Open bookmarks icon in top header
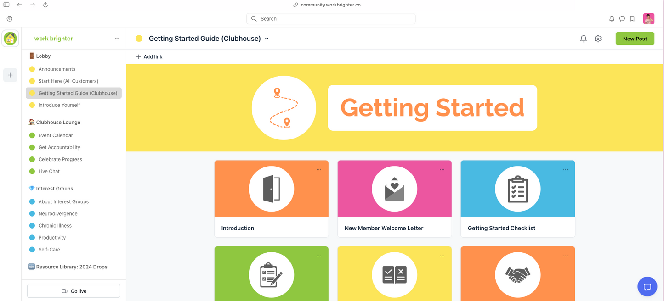 coord(633,19)
